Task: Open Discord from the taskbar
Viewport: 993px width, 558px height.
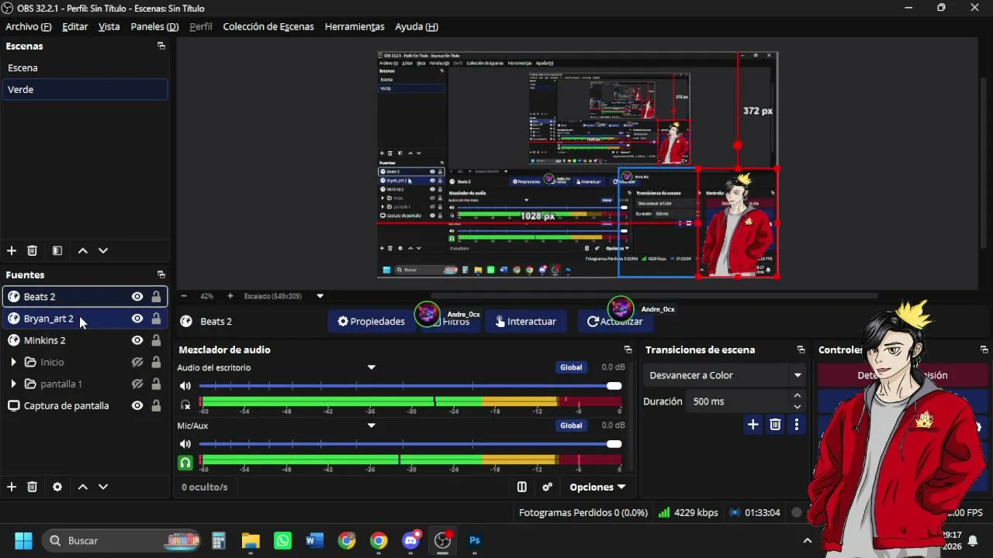Action: click(x=410, y=540)
